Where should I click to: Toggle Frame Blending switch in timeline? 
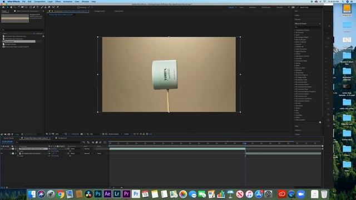97,142
